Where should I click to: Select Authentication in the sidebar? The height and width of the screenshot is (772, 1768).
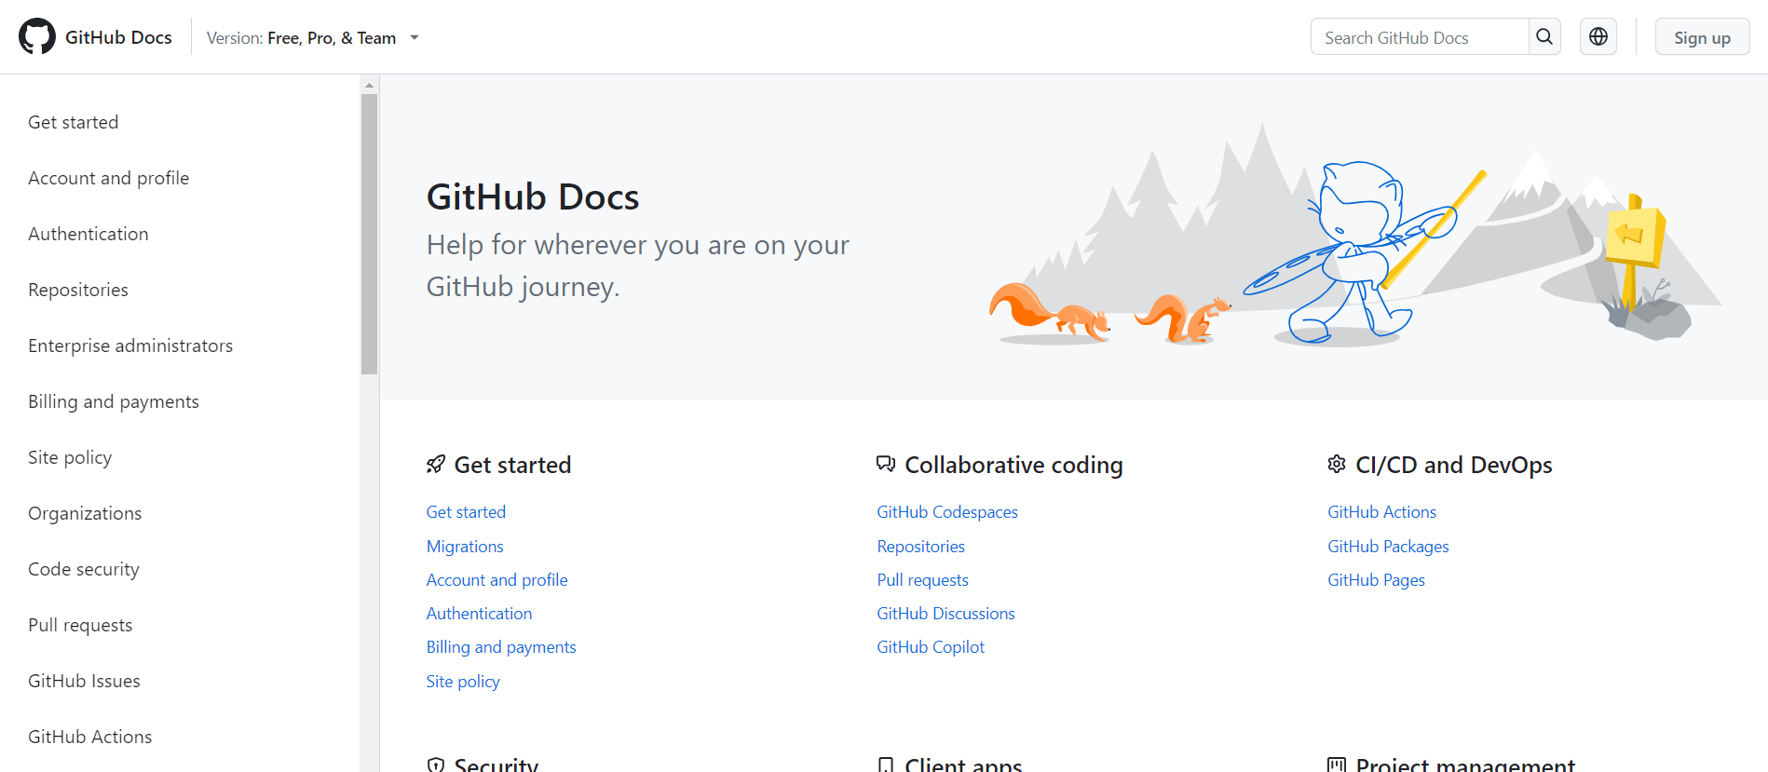tap(88, 234)
